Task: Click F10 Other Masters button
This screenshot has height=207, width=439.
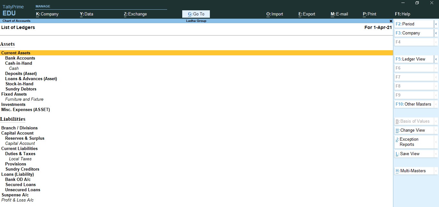Action: [x=414, y=104]
